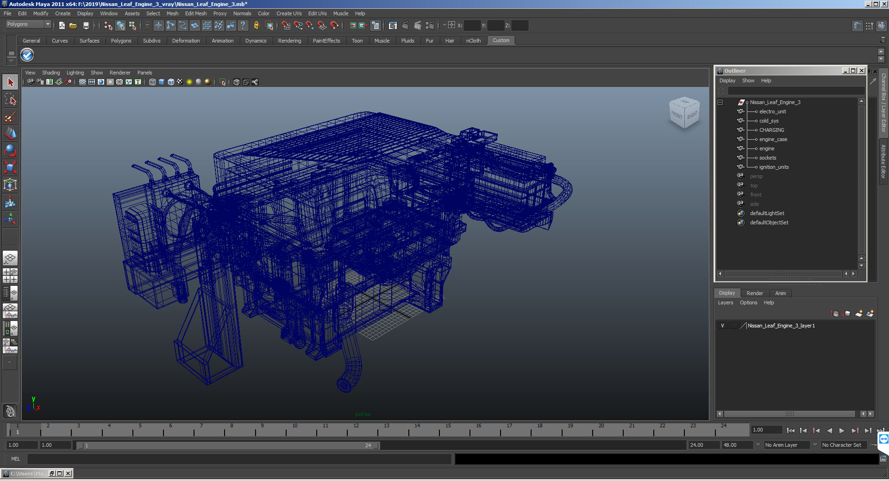Open the Edit Mesh menu
889x481 pixels.
pos(196,13)
